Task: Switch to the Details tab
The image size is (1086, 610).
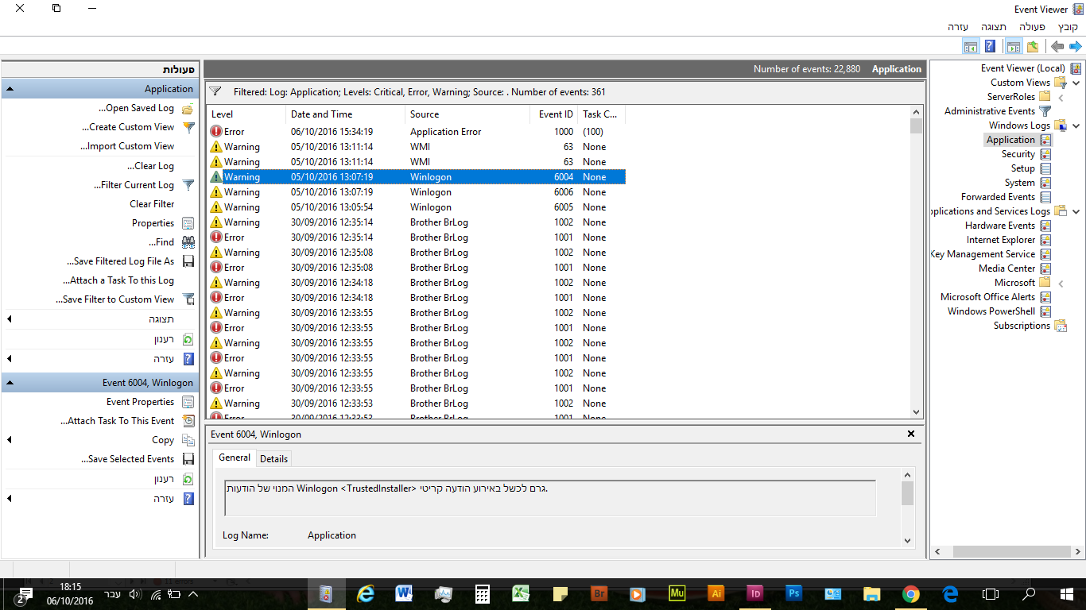Action: pos(273,459)
